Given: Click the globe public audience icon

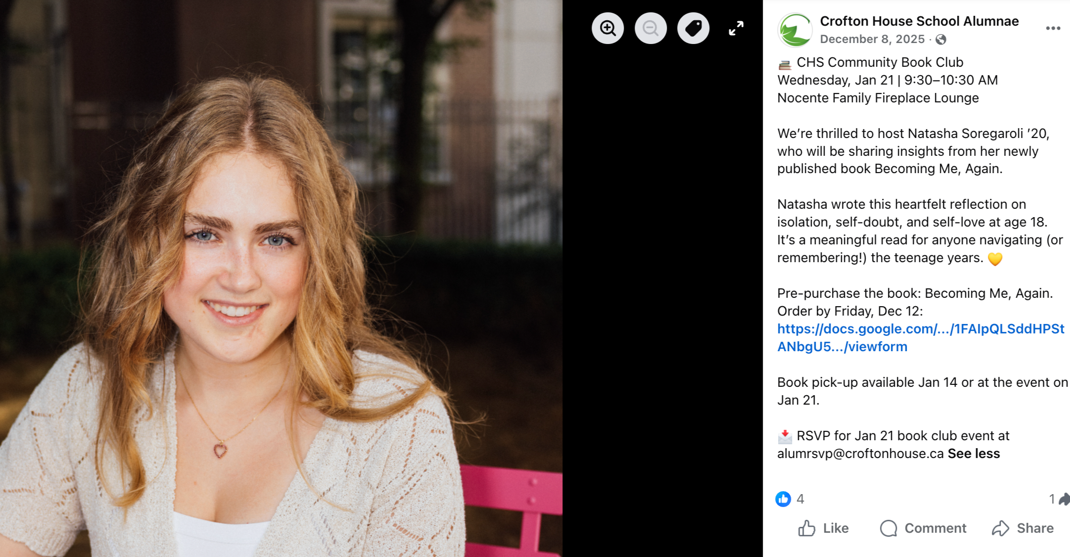Looking at the screenshot, I should 941,40.
